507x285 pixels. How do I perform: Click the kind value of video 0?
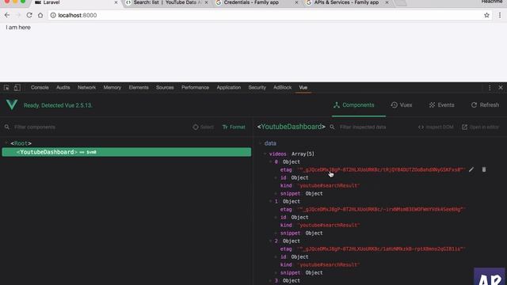(329, 186)
